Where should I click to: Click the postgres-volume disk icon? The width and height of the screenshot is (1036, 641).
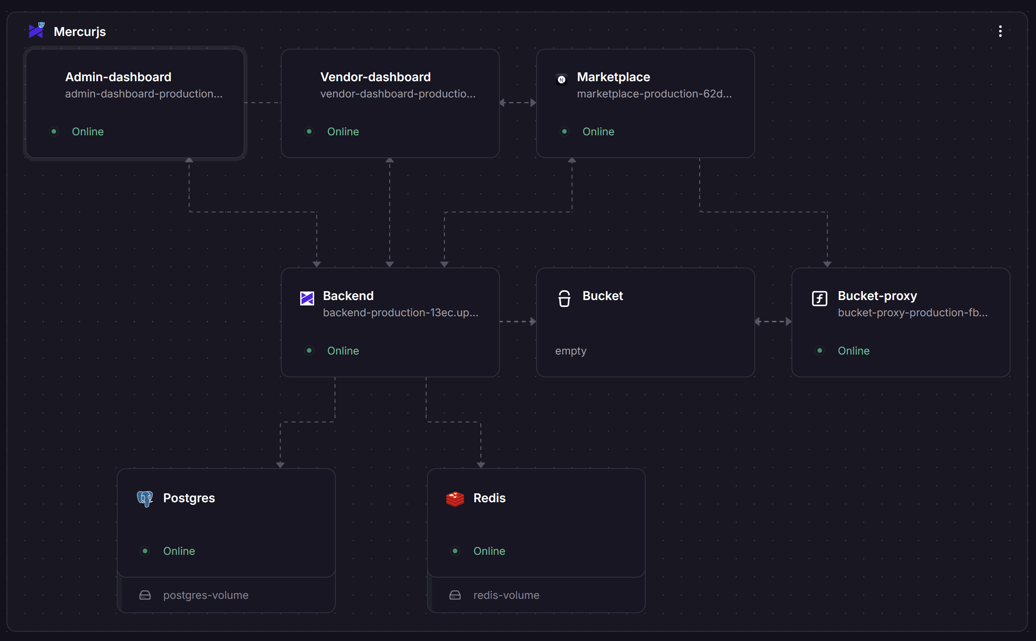tap(145, 595)
